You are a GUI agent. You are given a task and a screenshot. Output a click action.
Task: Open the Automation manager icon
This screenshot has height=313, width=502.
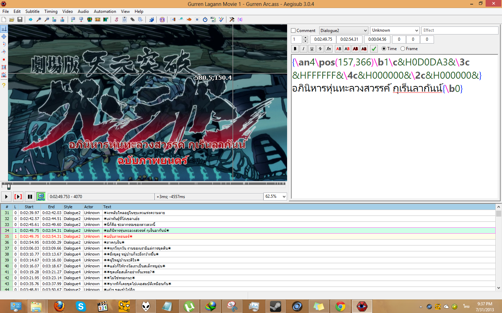(x=151, y=19)
